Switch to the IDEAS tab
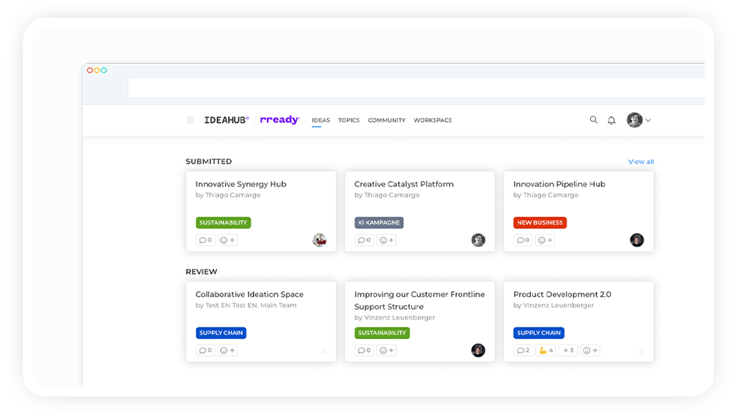Image resolution: width=734 pixels, height=413 pixels. [x=320, y=120]
